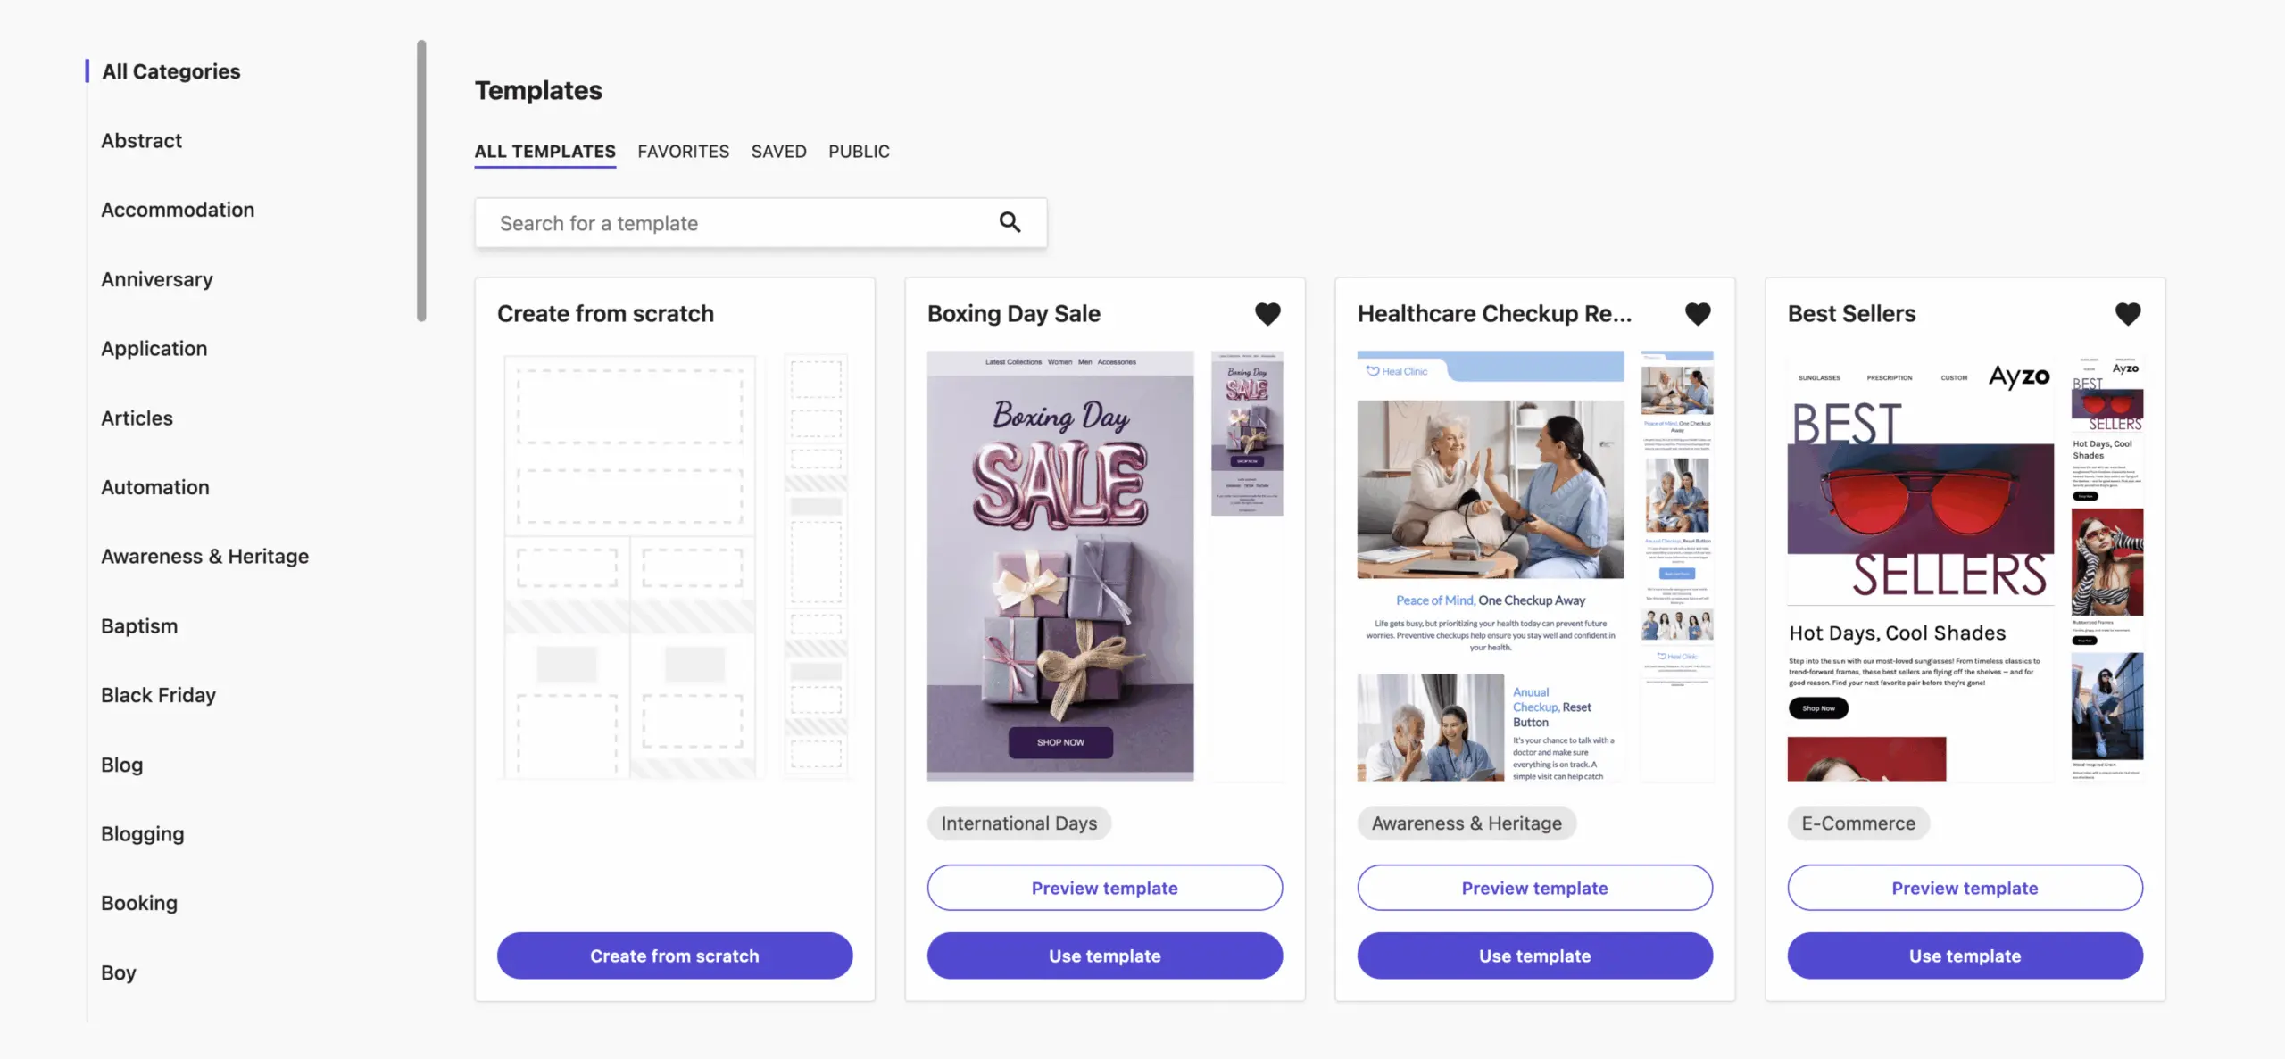This screenshot has height=1059, width=2285.
Task: Preview the Boxing Day Sale template
Action: point(1104,888)
